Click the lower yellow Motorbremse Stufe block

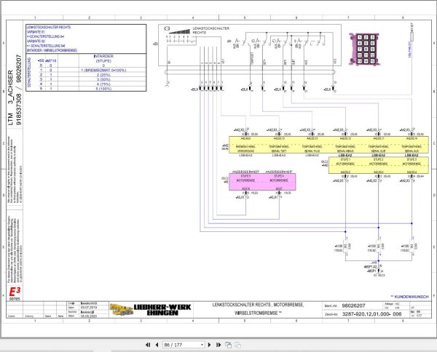coord(379,165)
